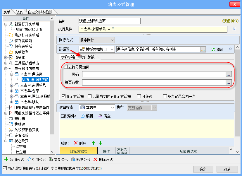The width and height of the screenshot is (242, 176).
Task: Open the 执行方式 dropdown
Action: [x=97, y=40]
